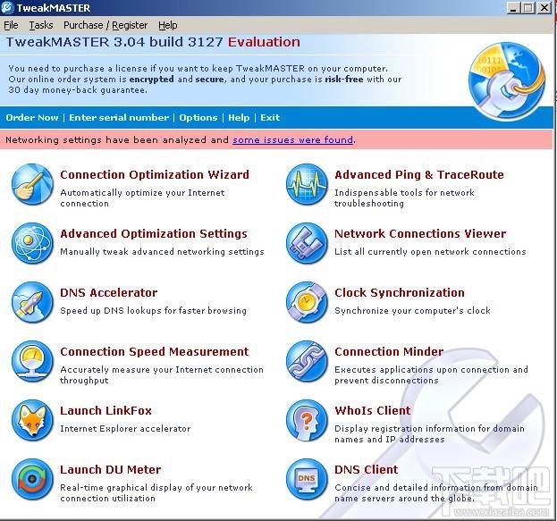Viewport: 557px width, 521px height.
Task: Open the File menu
Action: coord(11,25)
